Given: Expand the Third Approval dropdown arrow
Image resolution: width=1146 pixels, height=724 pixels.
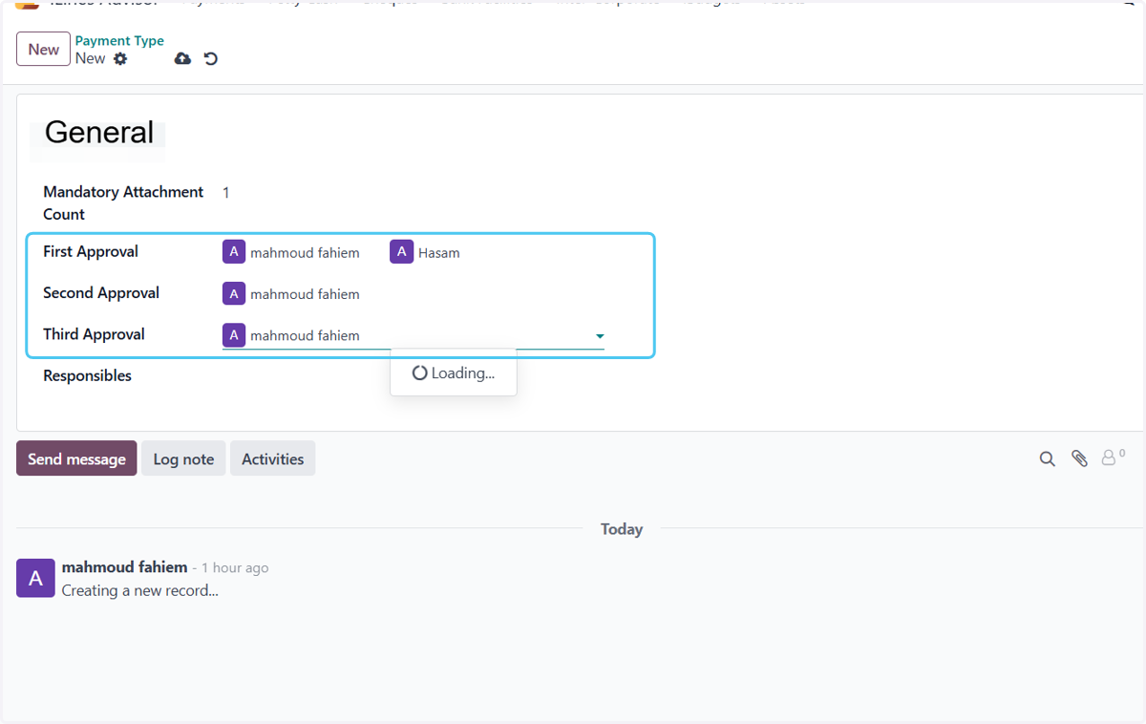Looking at the screenshot, I should tap(600, 336).
